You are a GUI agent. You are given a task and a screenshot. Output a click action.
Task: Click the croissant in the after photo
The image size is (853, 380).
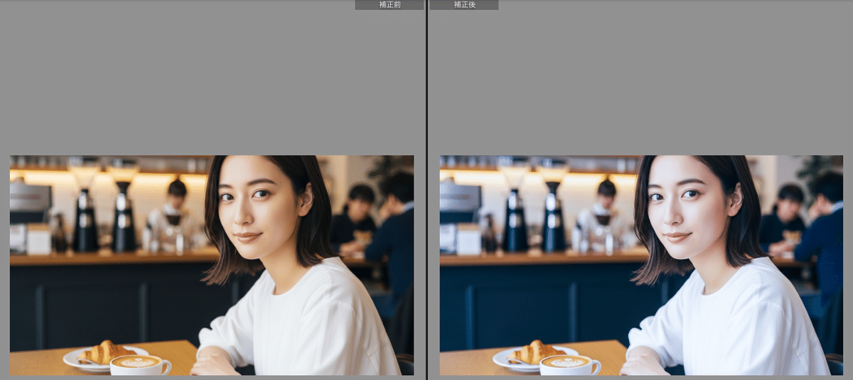pos(535,352)
